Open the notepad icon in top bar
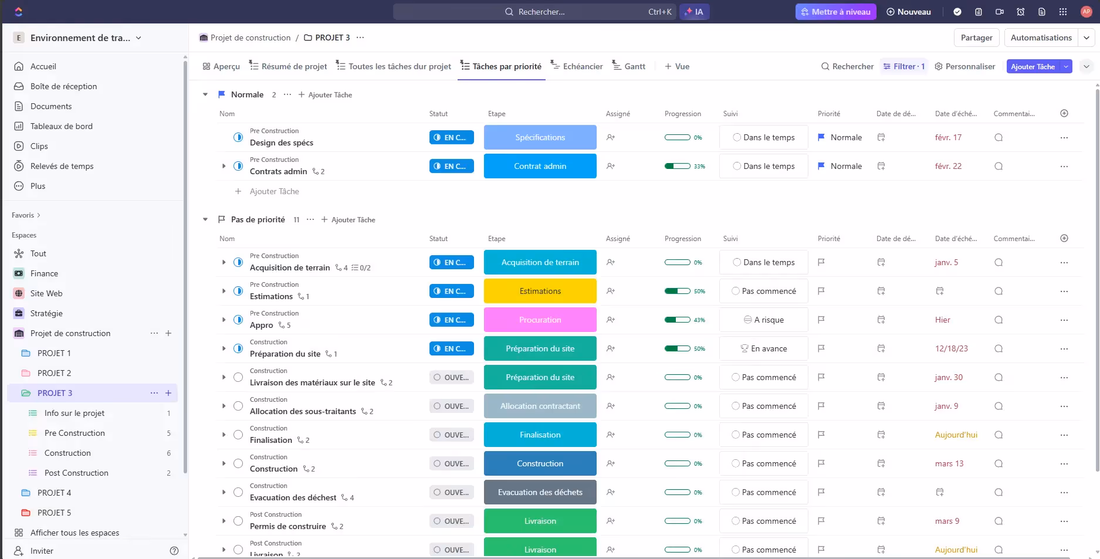1100x559 pixels. (x=979, y=12)
